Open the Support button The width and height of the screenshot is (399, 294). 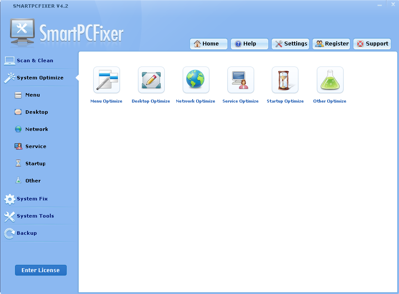point(372,44)
